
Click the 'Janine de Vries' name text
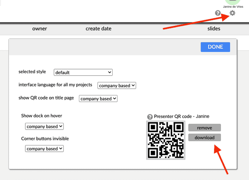click(233, 7)
